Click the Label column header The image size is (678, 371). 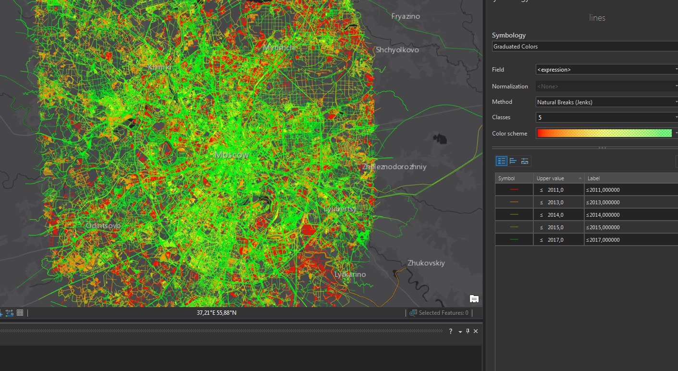tap(631, 178)
